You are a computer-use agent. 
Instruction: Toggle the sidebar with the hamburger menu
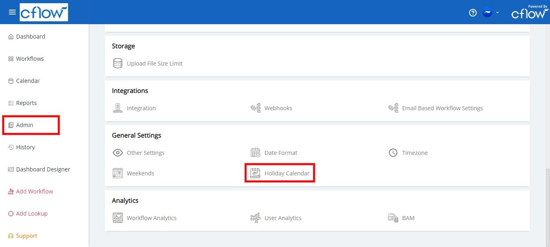(12, 12)
